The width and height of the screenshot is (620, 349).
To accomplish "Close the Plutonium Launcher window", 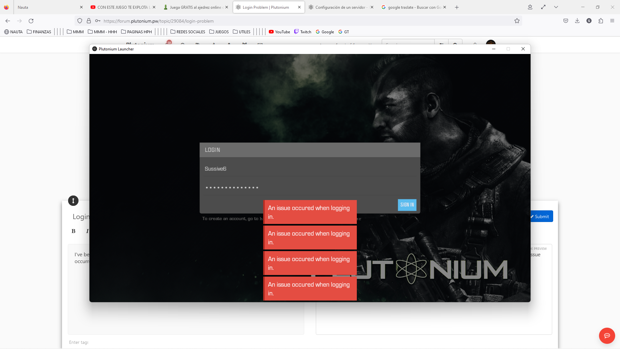I will (x=523, y=49).
